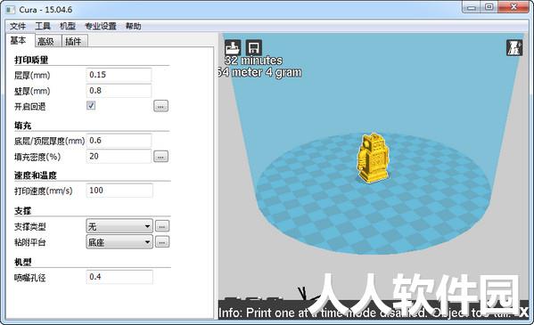Dismiss the Info message with the X
The height and width of the screenshot is (325, 534).
tap(524, 312)
